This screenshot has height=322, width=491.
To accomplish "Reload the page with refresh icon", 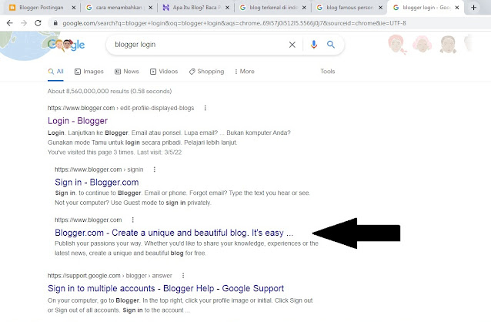I will tap(38, 23).
